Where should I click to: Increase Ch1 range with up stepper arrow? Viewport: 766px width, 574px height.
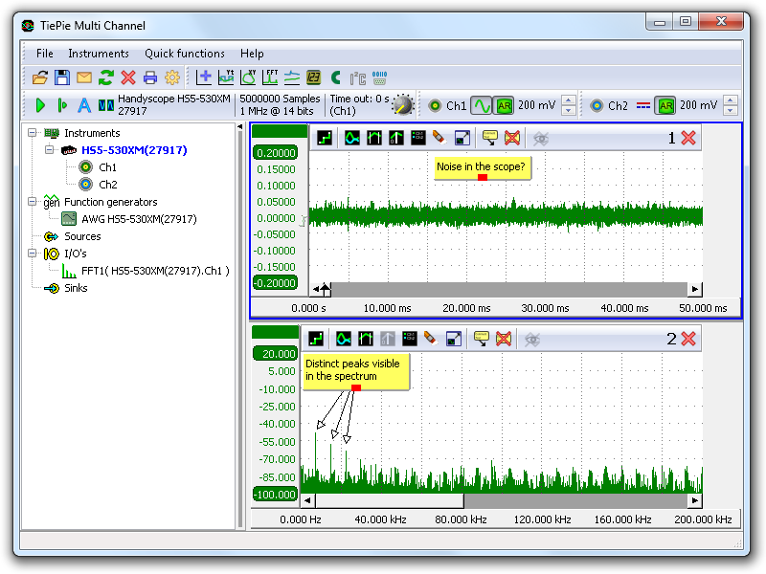pos(569,100)
